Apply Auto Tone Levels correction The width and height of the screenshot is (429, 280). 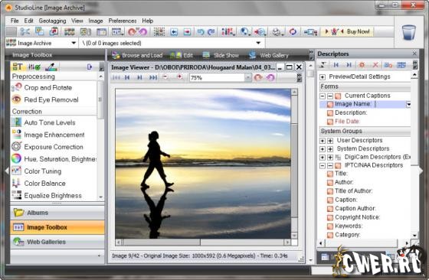50,122
